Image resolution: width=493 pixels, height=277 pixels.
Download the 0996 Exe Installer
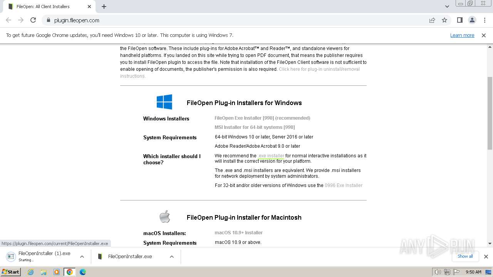pos(344,185)
